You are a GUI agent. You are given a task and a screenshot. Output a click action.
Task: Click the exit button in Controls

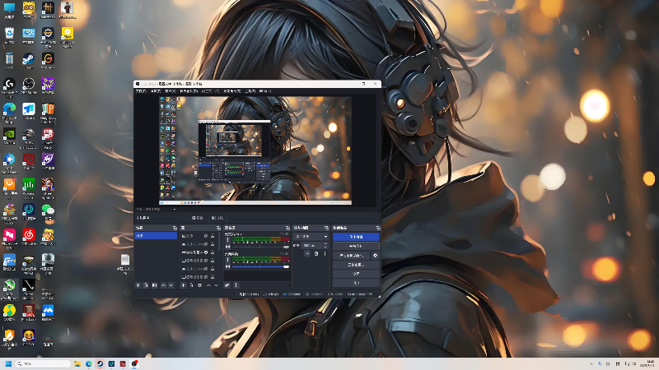pos(356,283)
